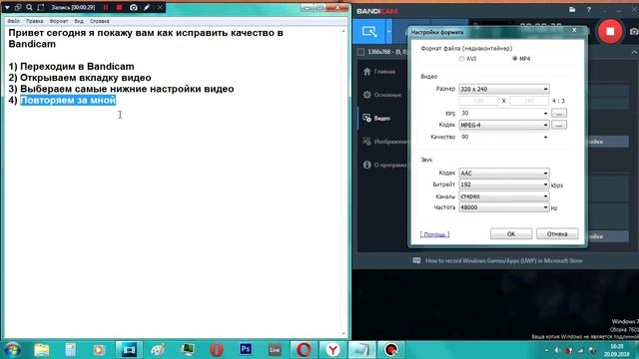Click the magnifier icon in recording bar

[29, 7]
